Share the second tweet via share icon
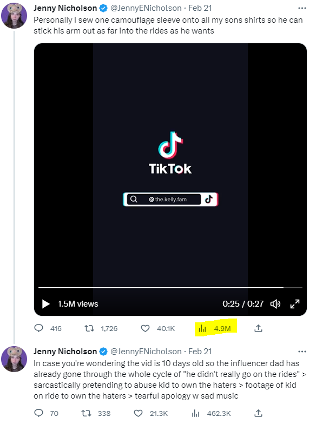This screenshot has width=316, height=424. click(259, 413)
